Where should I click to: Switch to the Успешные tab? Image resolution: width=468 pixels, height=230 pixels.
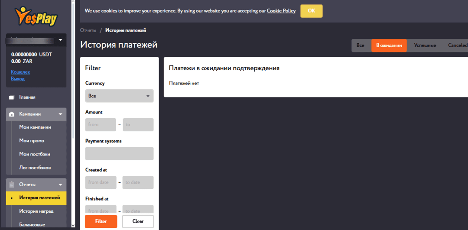pyautogui.click(x=425, y=45)
